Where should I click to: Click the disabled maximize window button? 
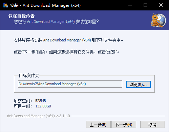click(x=145, y=5)
